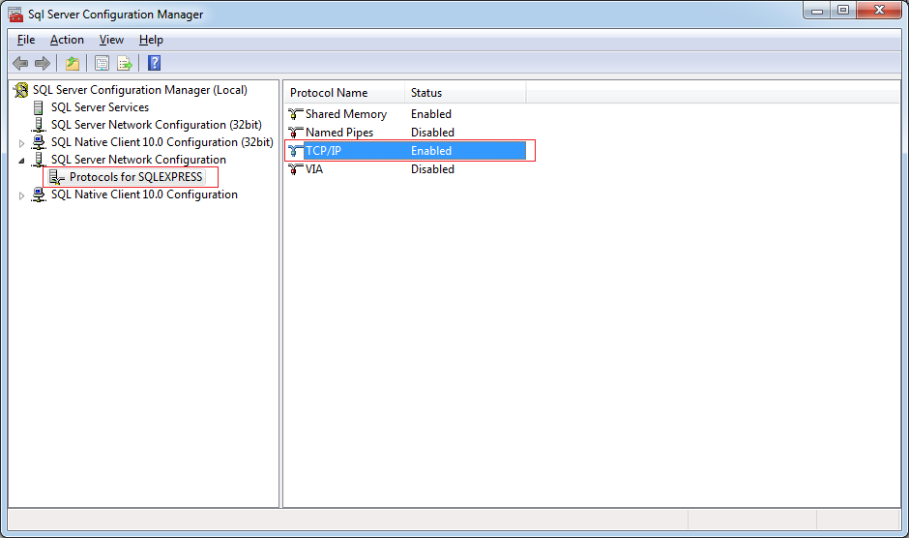Expand the SQL Native Client 10.0 Configuration node
Screen dimensions: 909x538
21,195
